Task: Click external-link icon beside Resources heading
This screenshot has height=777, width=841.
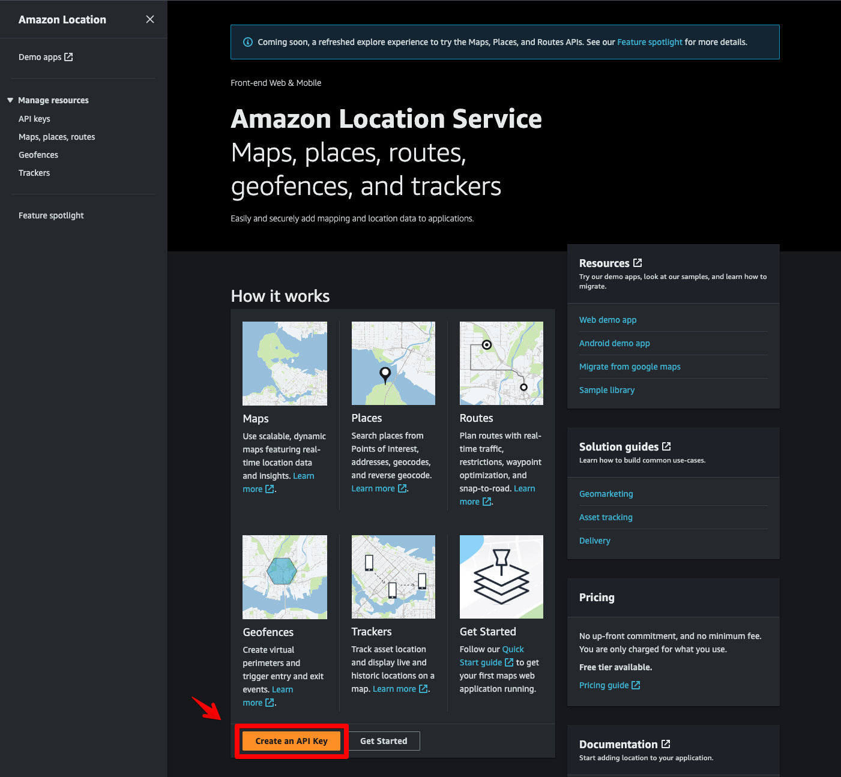Action: pos(638,263)
